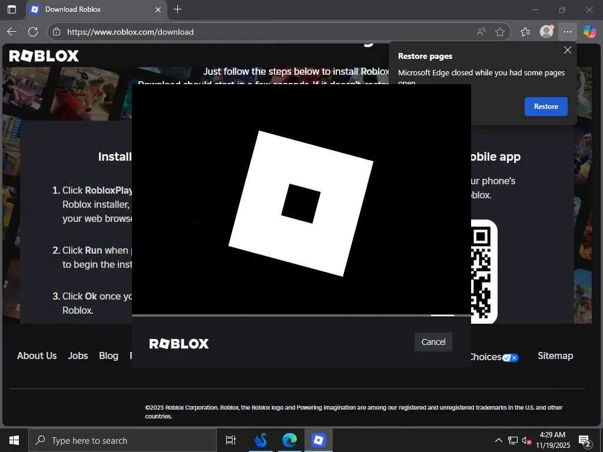This screenshot has width=603, height=452.
Task: Open network status tray icon
Action: (x=513, y=440)
